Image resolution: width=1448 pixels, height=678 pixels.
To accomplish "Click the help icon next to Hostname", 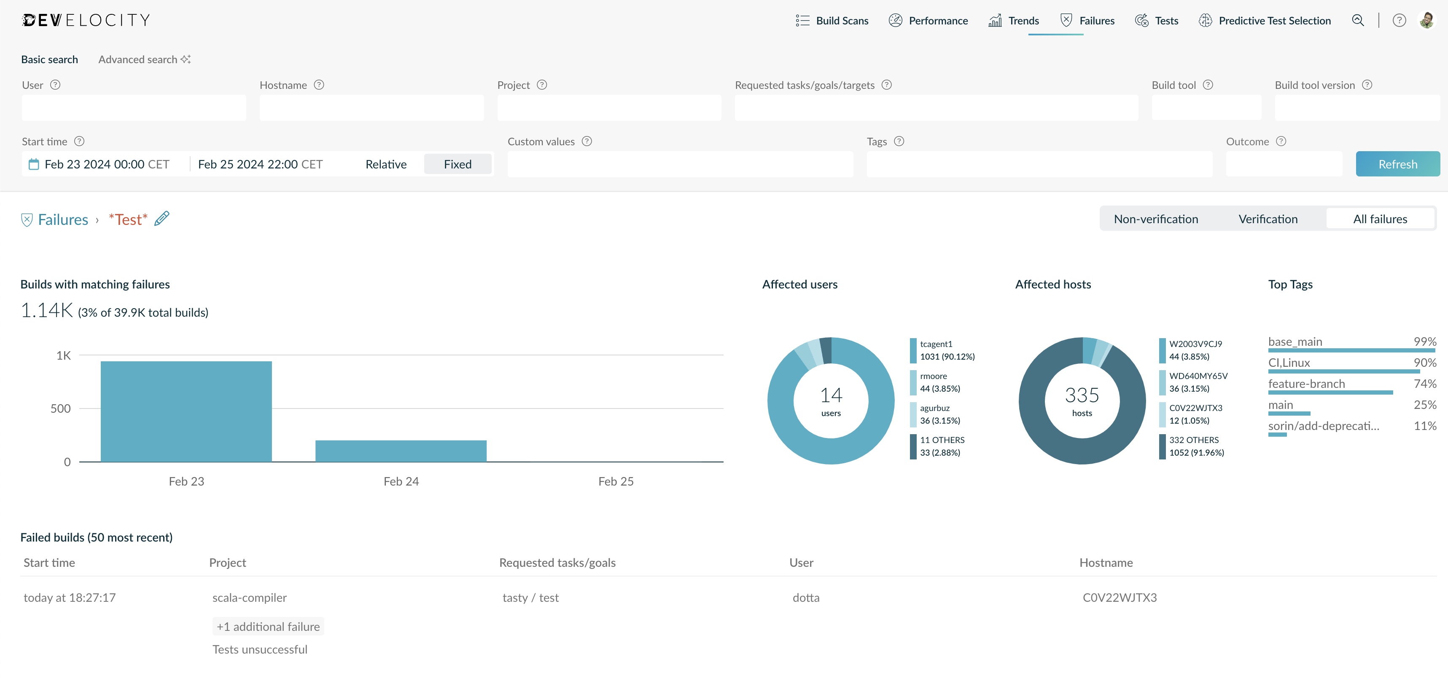I will tap(319, 85).
